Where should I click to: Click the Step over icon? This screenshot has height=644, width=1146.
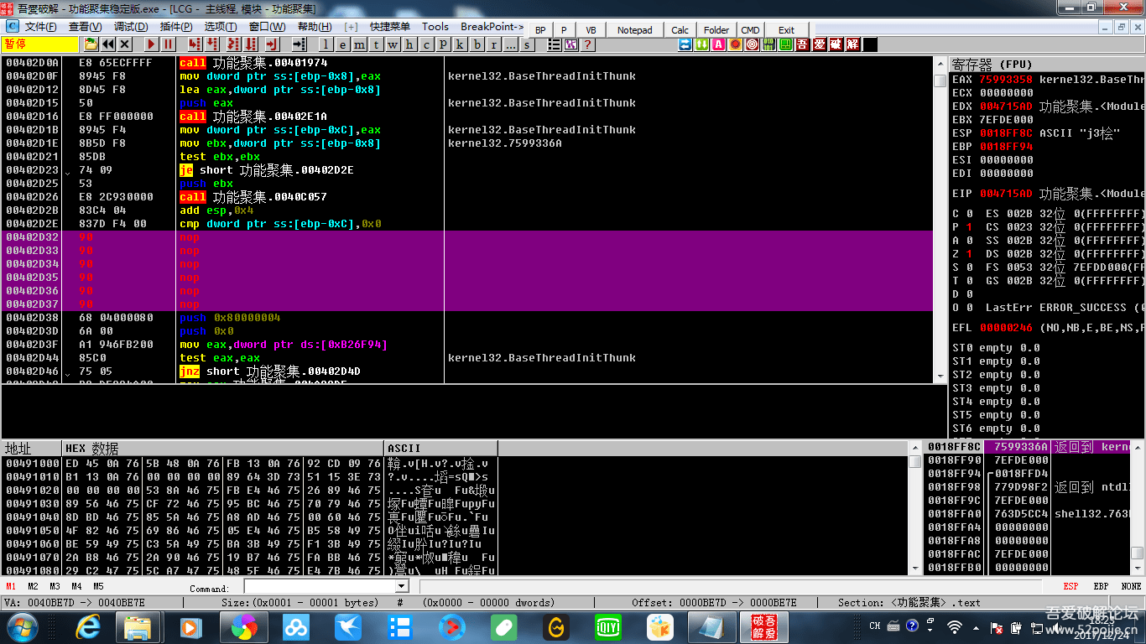[212, 44]
